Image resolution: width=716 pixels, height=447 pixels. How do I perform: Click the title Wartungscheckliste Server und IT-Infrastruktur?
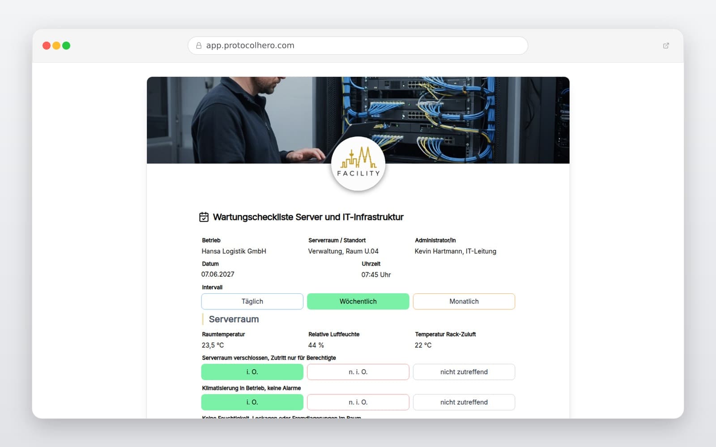pos(308,217)
